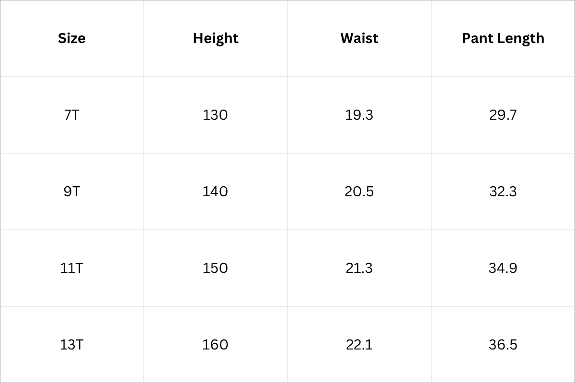The image size is (575, 383).
Task: Click the Height column header
Action: pos(216,38)
